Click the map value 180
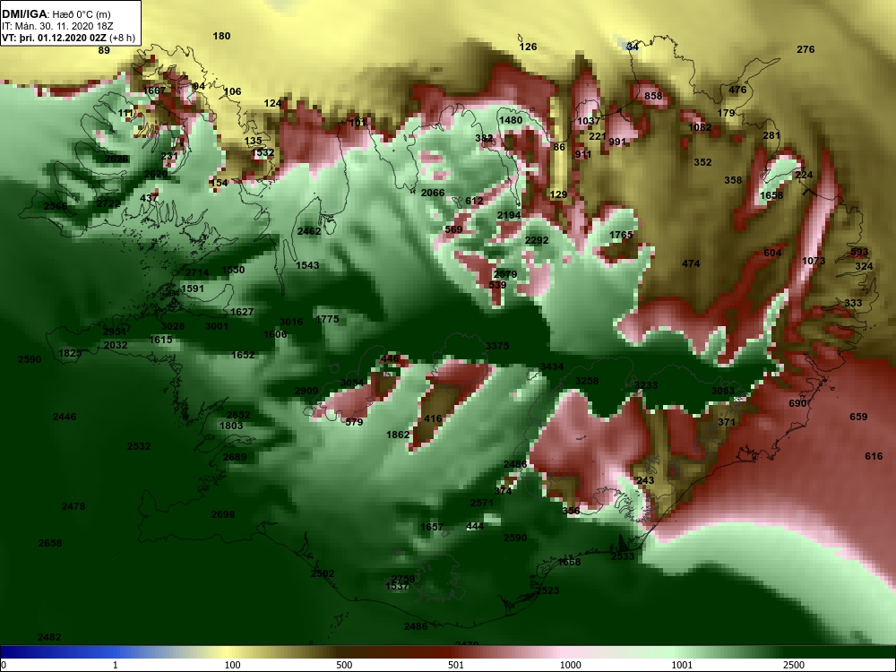The width and height of the screenshot is (896, 672). tap(221, 36)
